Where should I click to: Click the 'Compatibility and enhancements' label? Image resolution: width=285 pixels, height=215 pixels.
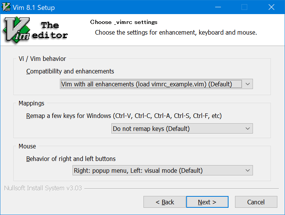coord(70,72)
